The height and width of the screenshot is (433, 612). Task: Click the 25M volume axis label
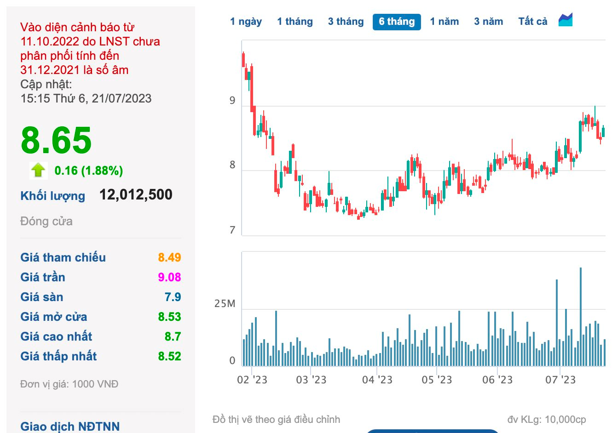click(x=225, y=304)
